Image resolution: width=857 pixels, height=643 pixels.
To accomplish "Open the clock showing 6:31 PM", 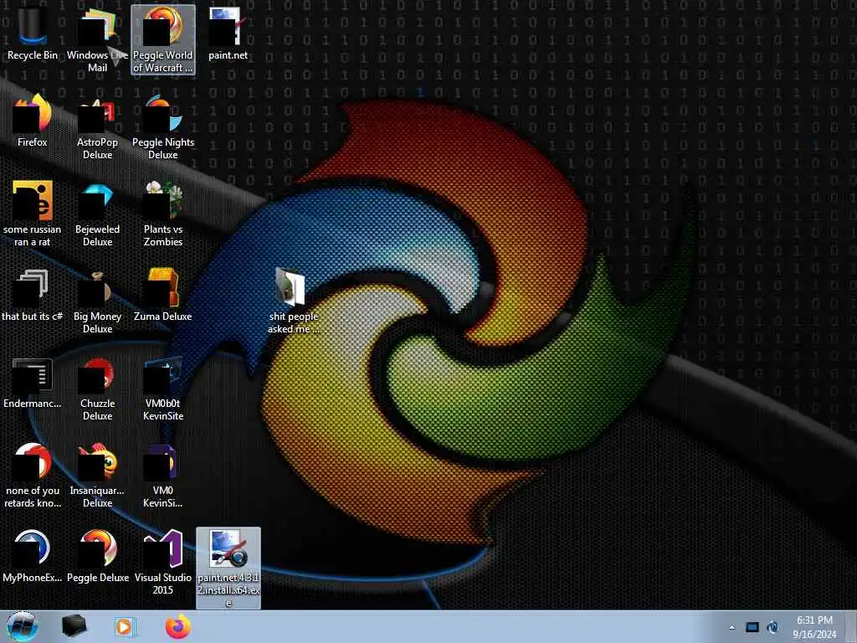I will click(814, 627).
